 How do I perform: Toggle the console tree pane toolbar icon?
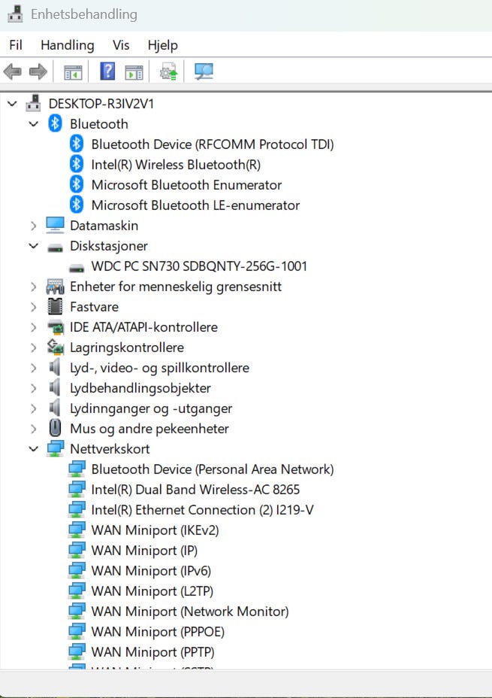73,71
